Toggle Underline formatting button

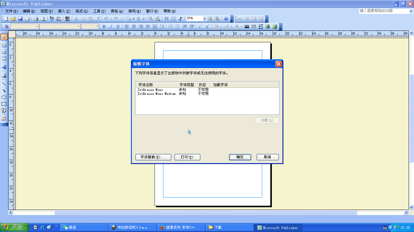[x=118, y=27]
